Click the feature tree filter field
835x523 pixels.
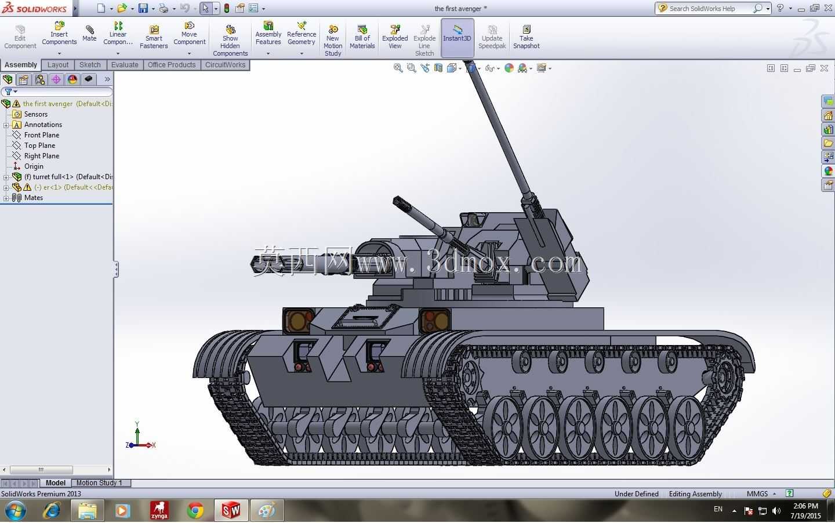point(57,92)
